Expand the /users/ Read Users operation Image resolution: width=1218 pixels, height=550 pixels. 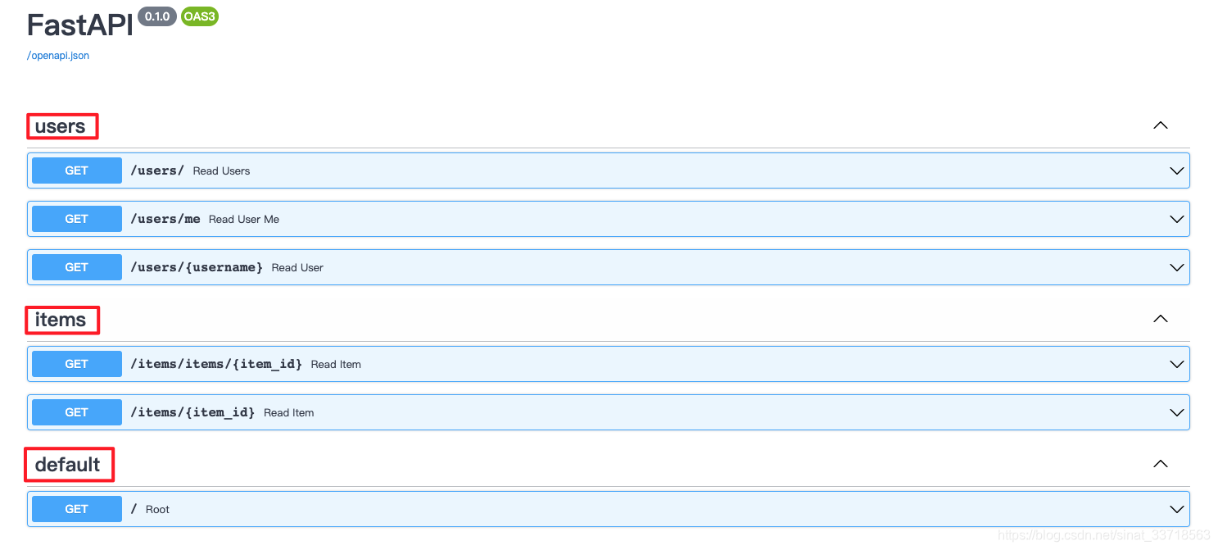point(1176,170)
